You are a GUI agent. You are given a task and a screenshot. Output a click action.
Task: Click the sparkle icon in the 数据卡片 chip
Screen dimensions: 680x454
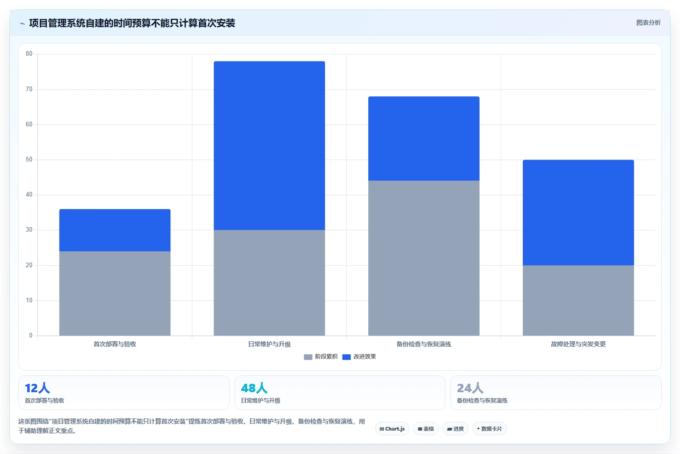(478, 429)
